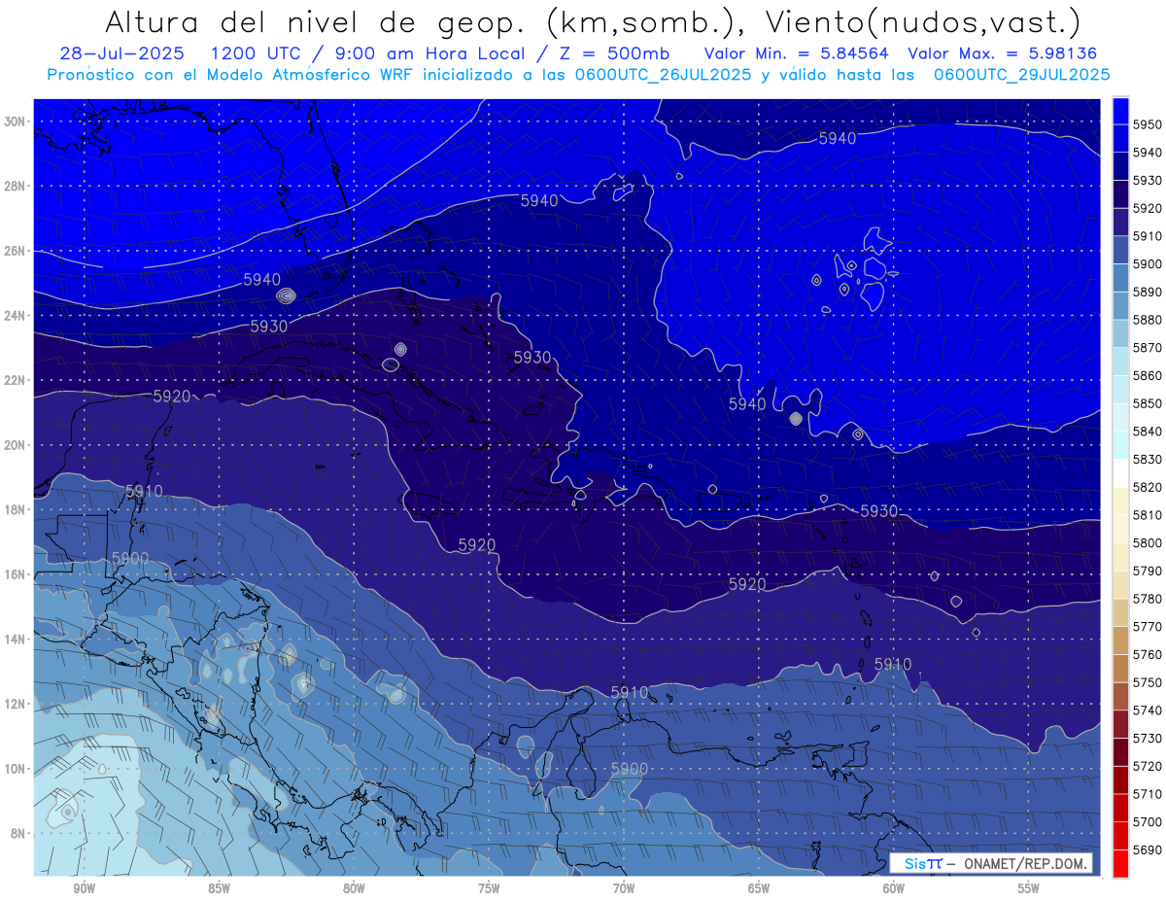
Task: Click the '18N' latitude axis label
Action: pos(15,509)
